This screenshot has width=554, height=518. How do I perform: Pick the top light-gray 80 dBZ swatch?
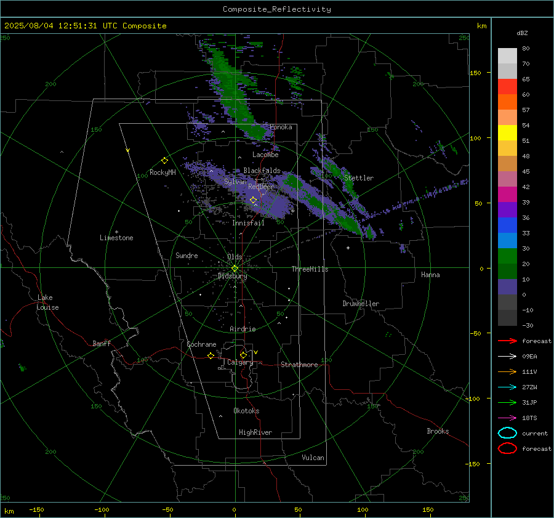click(x=507, y=56)
